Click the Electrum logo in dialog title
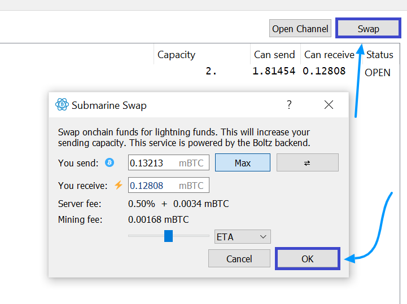 point(62,105)
